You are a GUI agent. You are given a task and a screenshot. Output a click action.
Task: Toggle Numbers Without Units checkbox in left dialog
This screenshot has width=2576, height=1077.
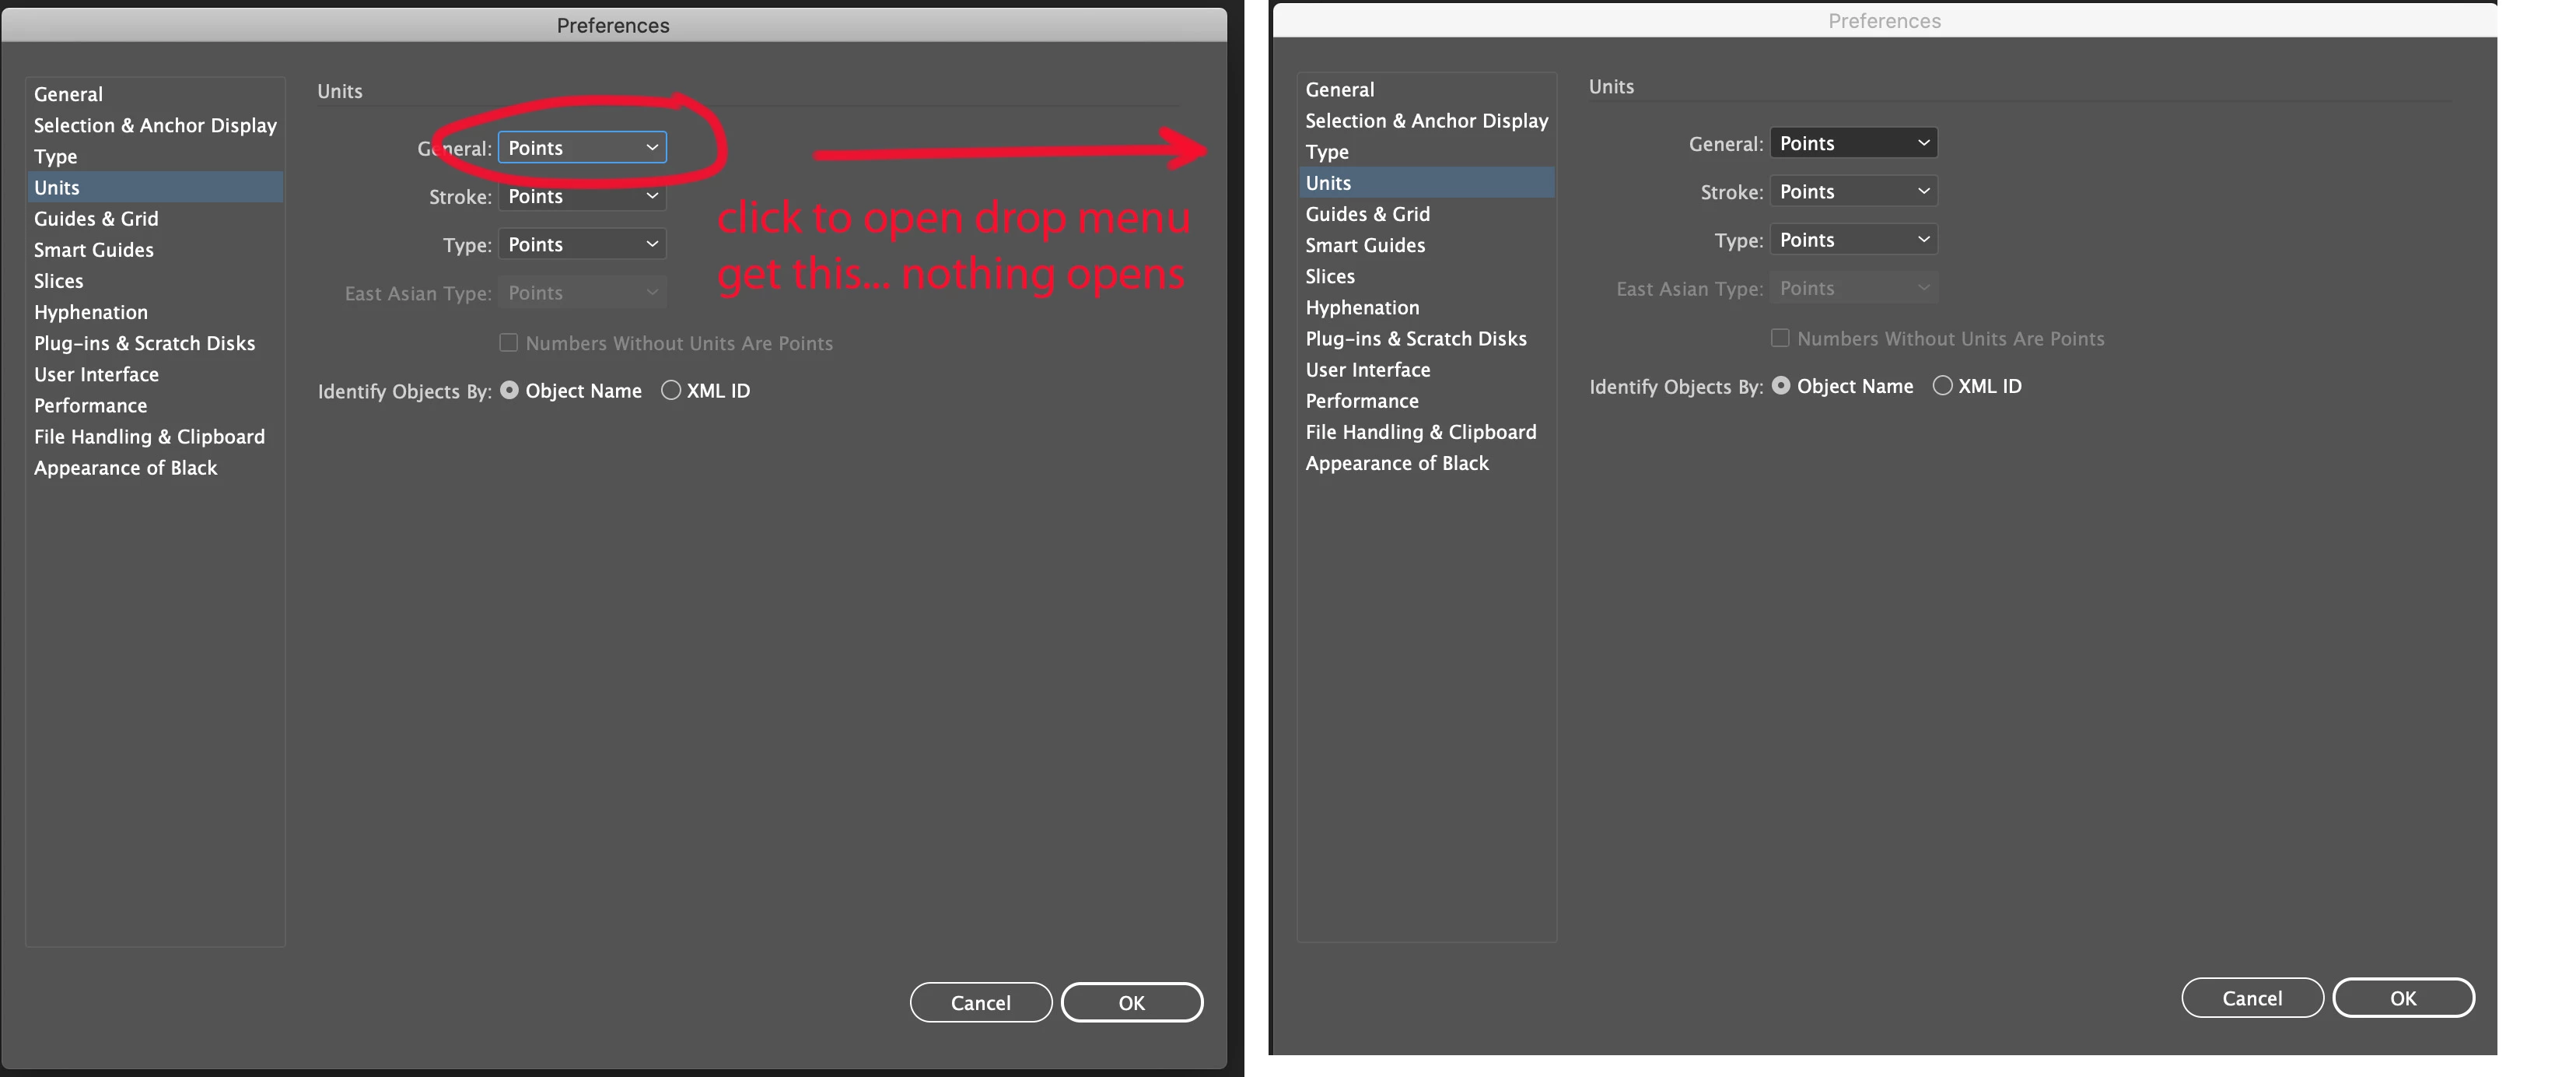pos(509,343)
